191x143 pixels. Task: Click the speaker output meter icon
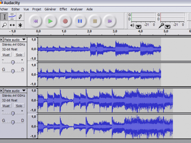click(132, 25)
